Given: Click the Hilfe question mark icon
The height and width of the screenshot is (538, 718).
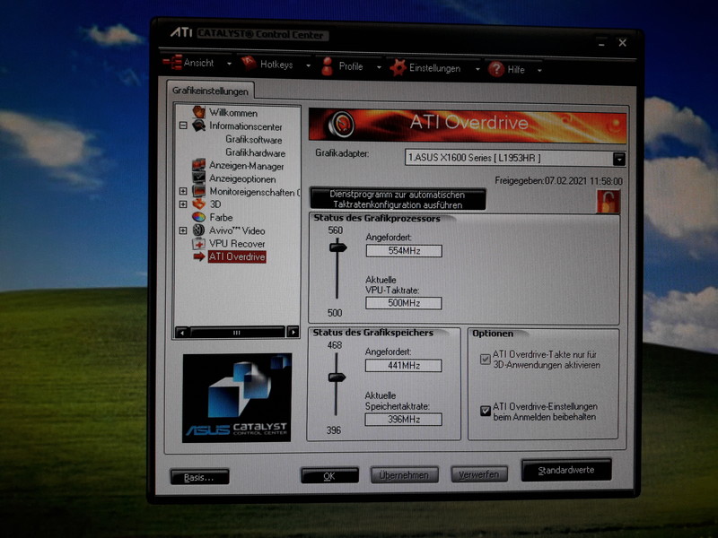Looking at the screenshot, I should coord(496,70).
